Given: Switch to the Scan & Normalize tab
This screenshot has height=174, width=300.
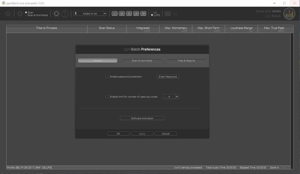Looking at the screenshot, I should pyautogui.click(x=142, y=61).
